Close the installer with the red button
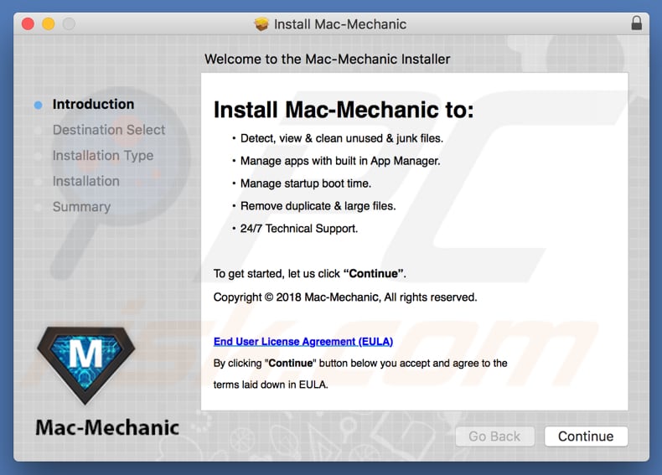The height and width of the screenshot is (475, 662). coord(28,23)
